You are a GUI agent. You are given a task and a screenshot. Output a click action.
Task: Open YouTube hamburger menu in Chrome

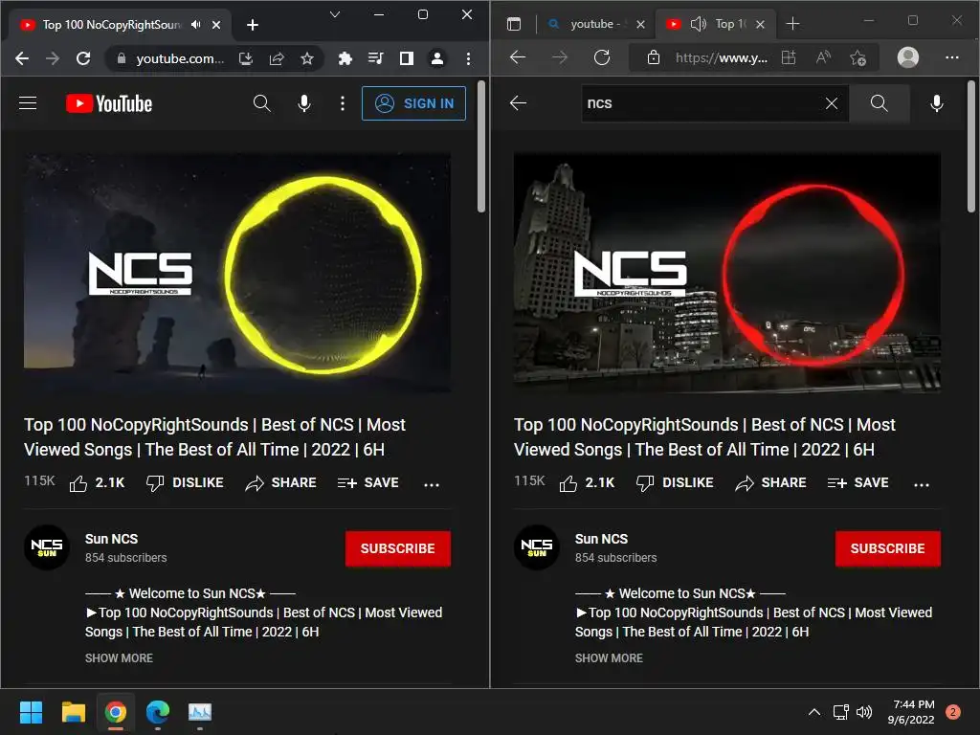pos(28,103)
